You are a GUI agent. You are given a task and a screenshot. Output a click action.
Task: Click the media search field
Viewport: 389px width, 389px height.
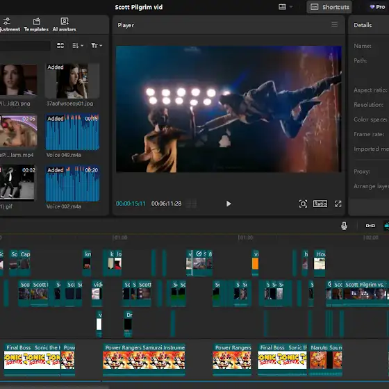(x=25, y=46)
